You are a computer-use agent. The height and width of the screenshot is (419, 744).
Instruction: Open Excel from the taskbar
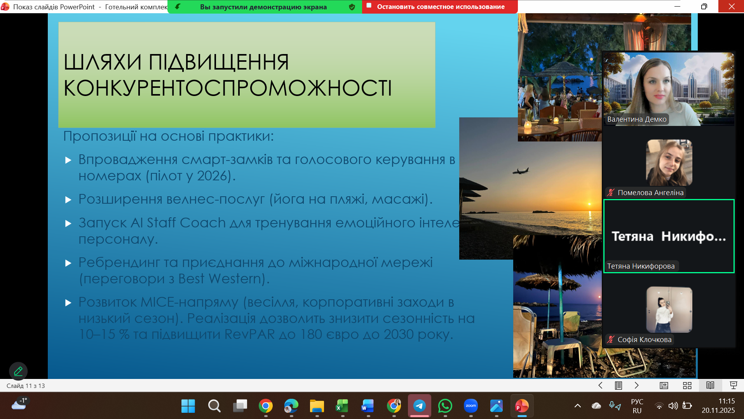(x=342, y=406)
